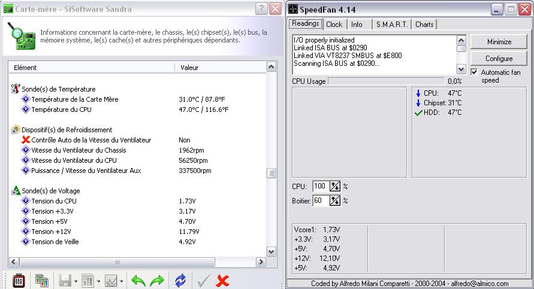This screenshot has width=534, height=289.
Task: Open the save floppy dropdown arrow
Action: point(76,281)
